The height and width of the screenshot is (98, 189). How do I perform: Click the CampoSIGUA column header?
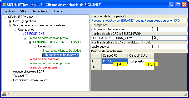click(x=141, y=56)
